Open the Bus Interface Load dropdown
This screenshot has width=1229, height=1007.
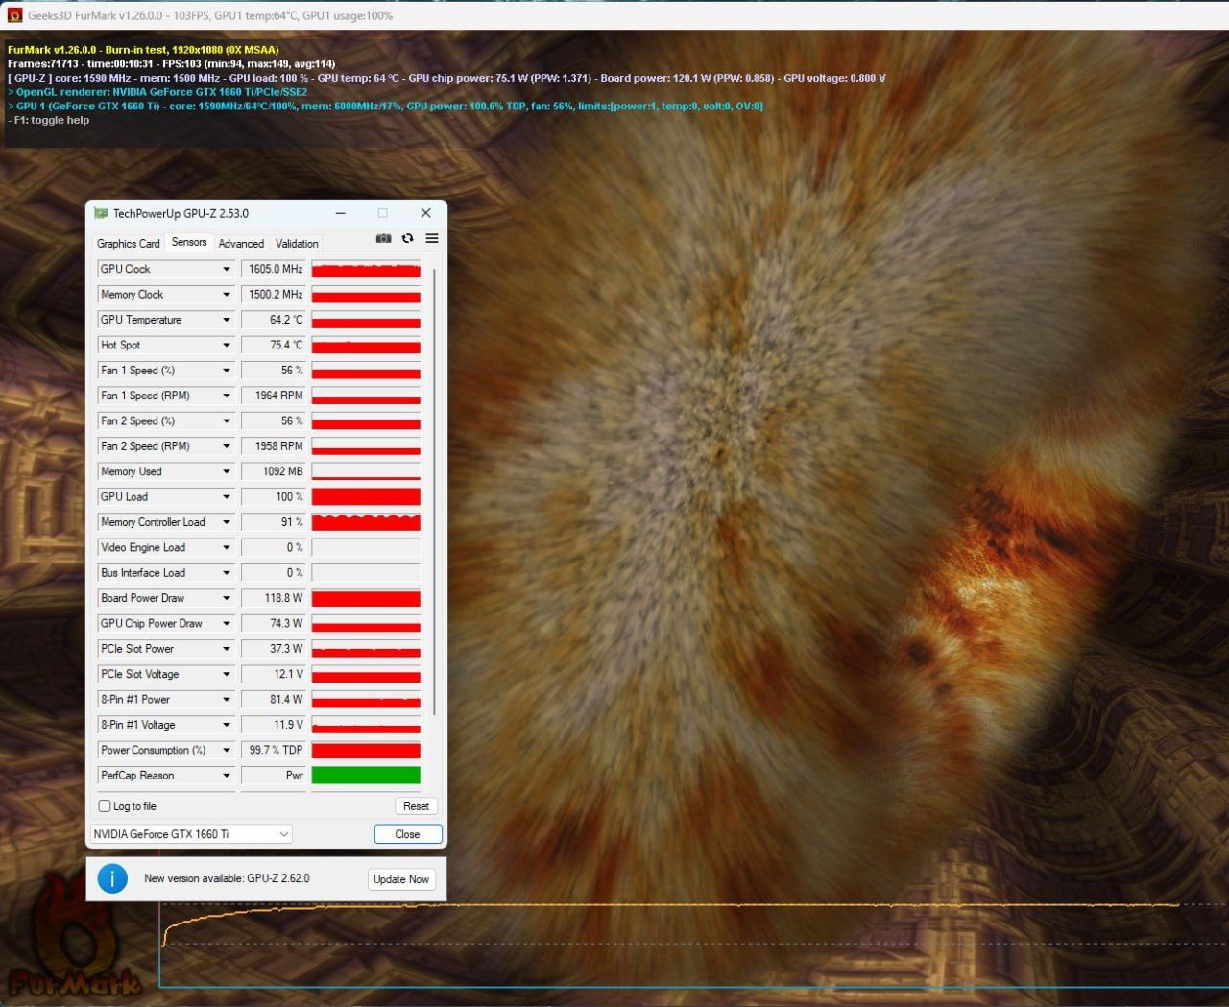[227, 573]
